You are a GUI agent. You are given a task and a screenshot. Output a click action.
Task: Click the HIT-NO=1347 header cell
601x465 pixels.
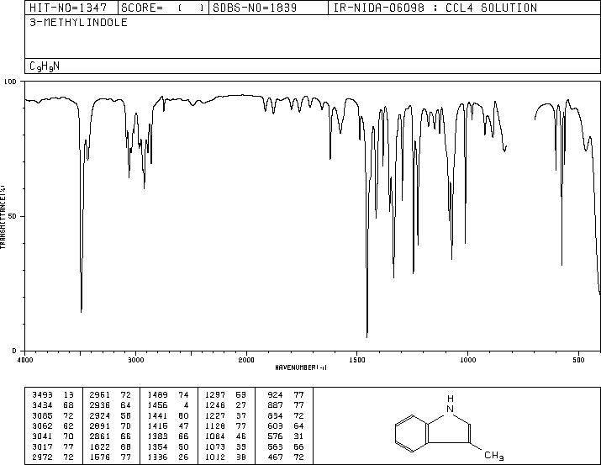(x=71, y=8)
